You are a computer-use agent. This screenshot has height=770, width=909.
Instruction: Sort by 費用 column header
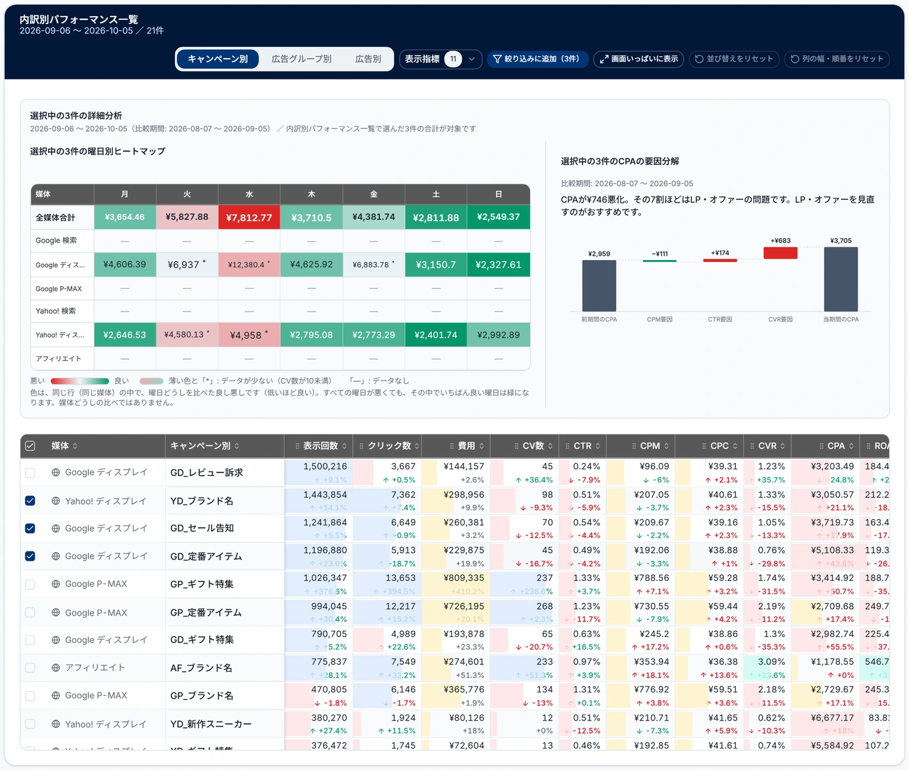coord(471,446)
